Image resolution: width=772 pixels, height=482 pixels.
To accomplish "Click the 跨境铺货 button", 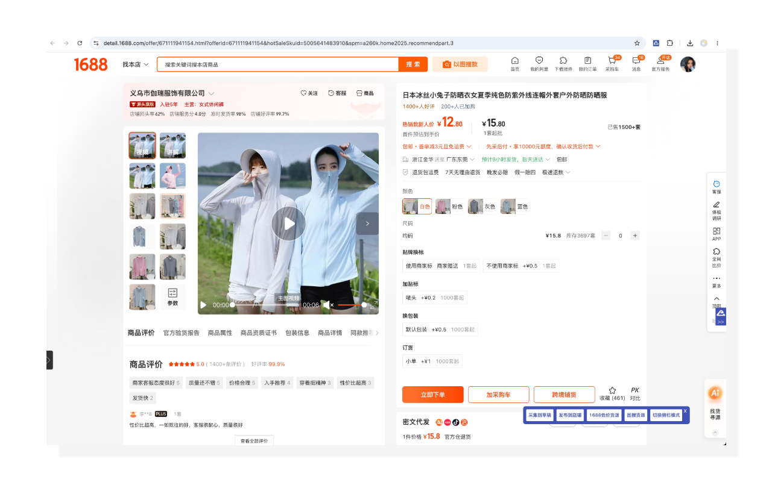I will point(565,395).
